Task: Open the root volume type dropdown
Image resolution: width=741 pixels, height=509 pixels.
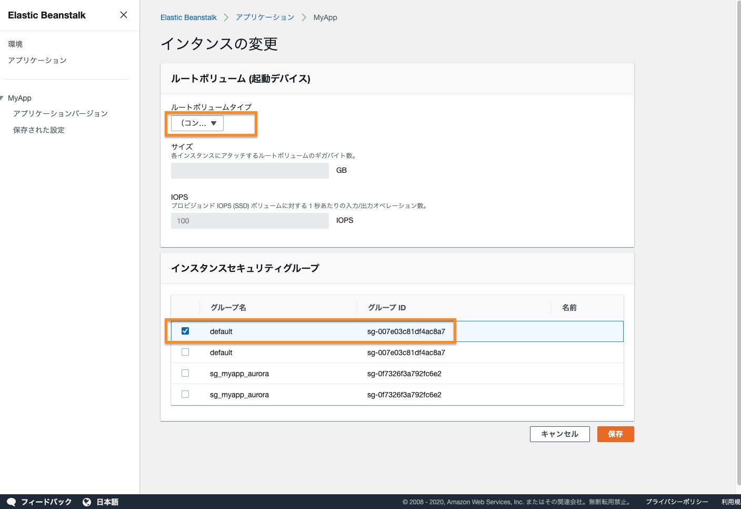Action: (x=198, y=123)
